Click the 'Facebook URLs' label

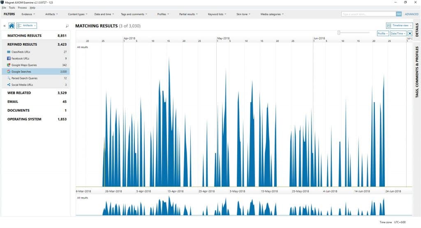pyautogui.click(x=20, y=58)
